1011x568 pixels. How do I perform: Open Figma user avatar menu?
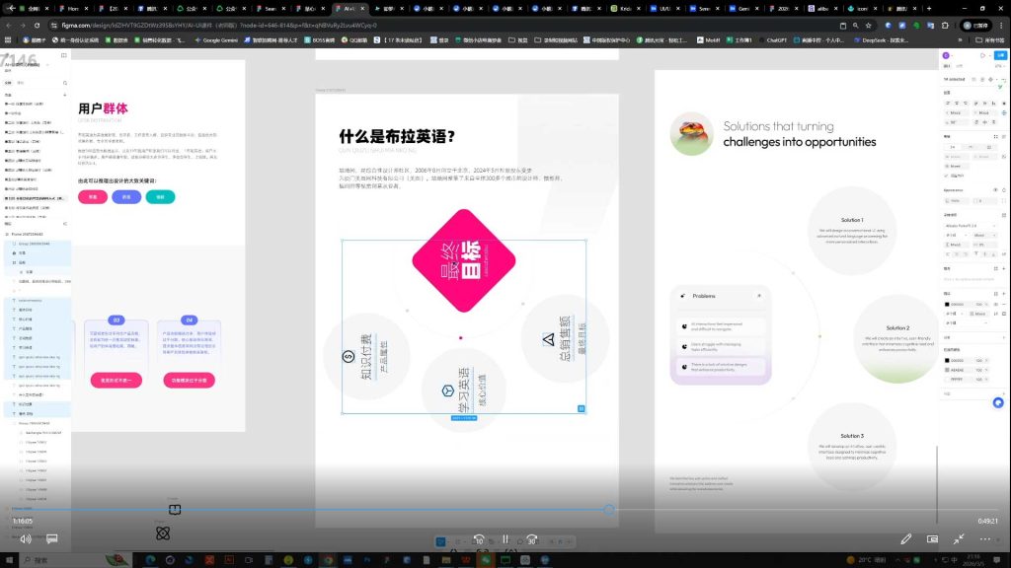tap(945, 55)
